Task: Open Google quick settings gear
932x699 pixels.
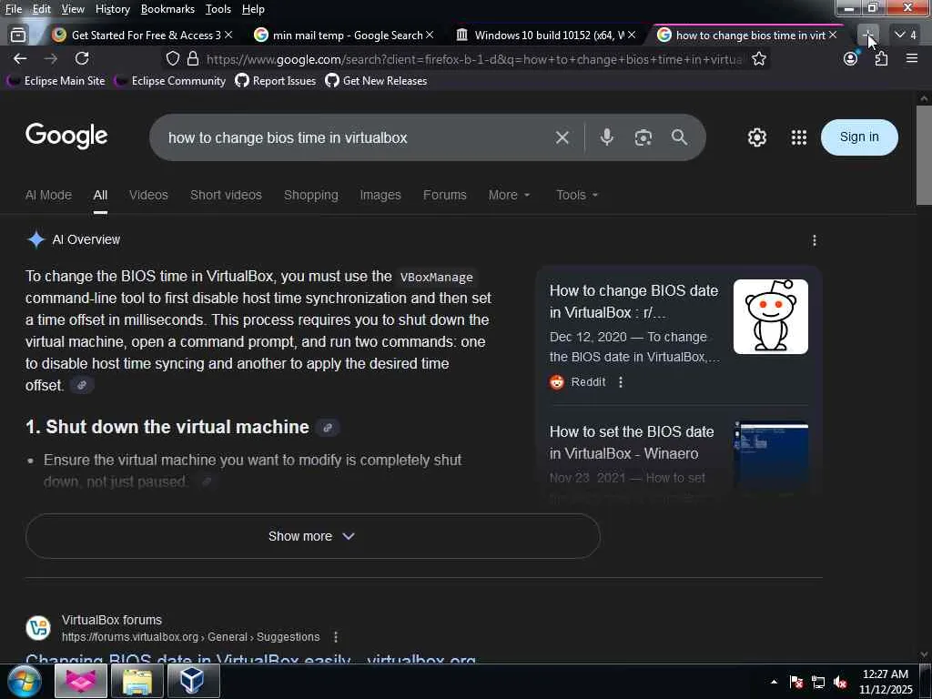Action: (x=756, y=137)
